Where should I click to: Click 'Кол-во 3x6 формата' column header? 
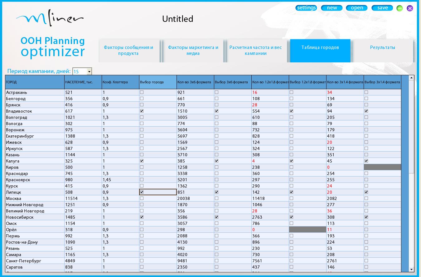(x=195, y=82)
